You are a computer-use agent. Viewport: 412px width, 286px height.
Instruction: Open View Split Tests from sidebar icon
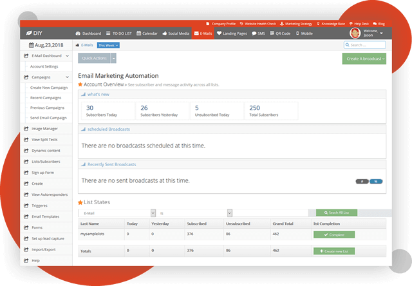[x=26, y=139]
